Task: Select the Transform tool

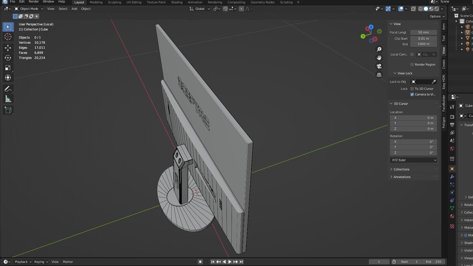Action: [8, 77]
